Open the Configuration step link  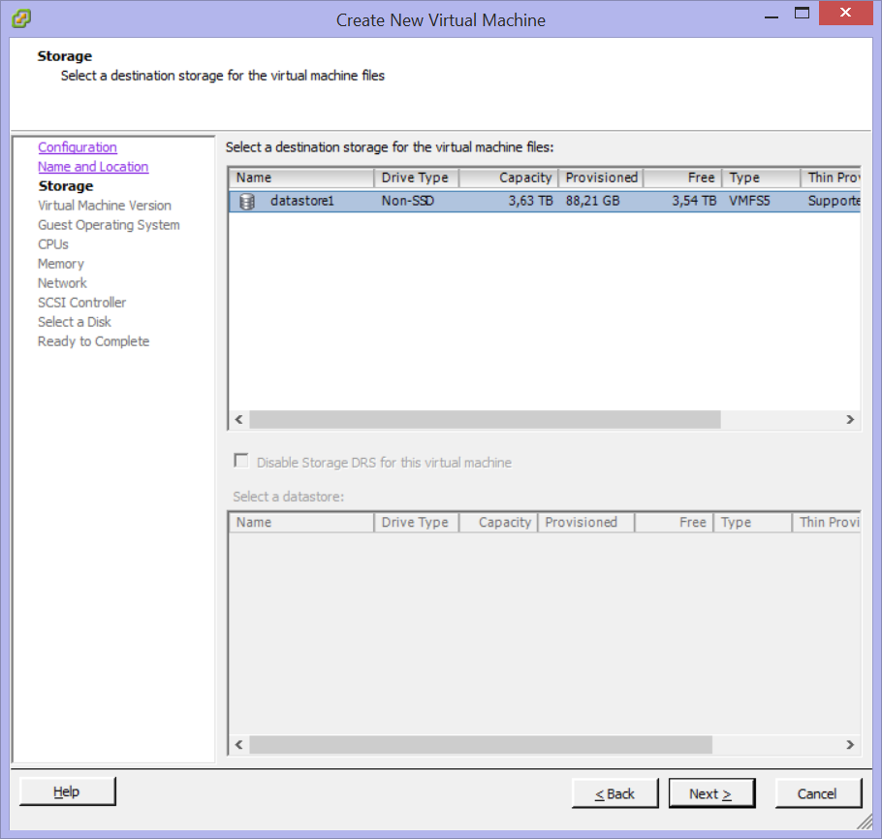click(78, 147)
